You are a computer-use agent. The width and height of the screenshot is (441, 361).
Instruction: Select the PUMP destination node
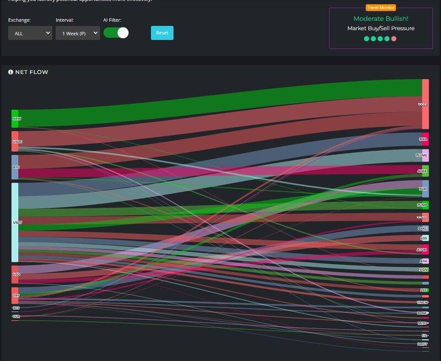click(426, 205)
